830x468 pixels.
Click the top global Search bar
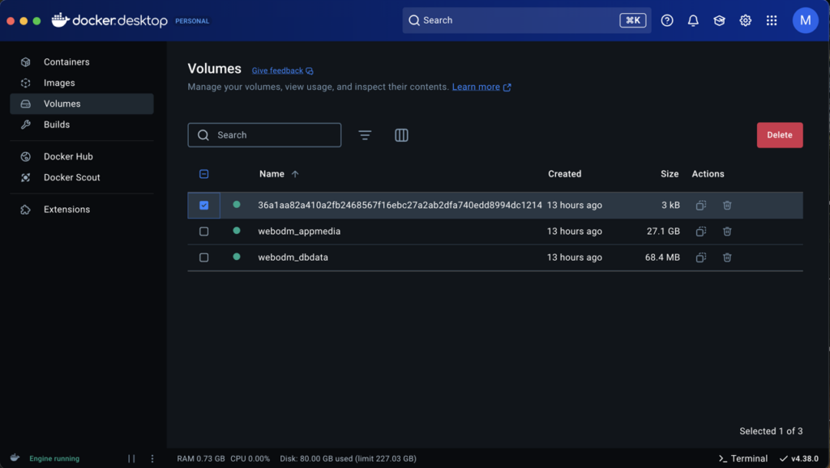(x=527, y=20)
